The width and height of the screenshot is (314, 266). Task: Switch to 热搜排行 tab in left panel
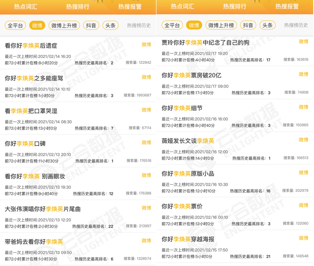point(78,7)
